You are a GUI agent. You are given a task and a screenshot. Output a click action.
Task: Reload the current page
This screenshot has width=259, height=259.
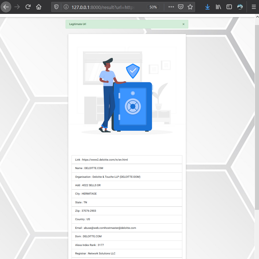[28, 7]
